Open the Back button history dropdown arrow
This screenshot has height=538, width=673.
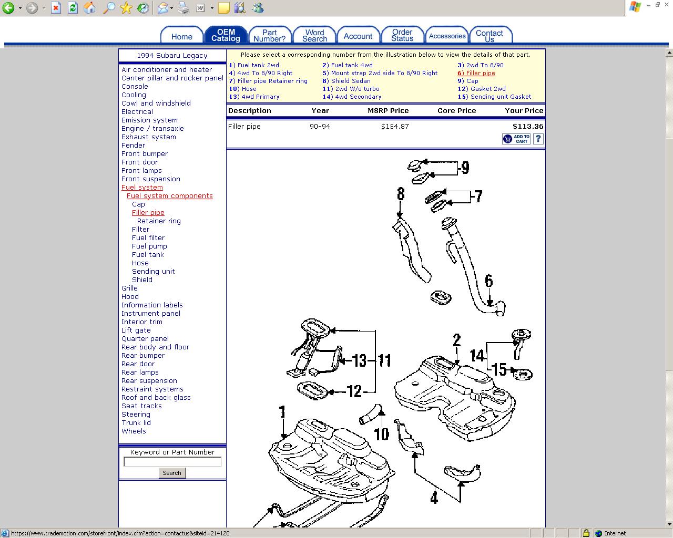[20, 8]
